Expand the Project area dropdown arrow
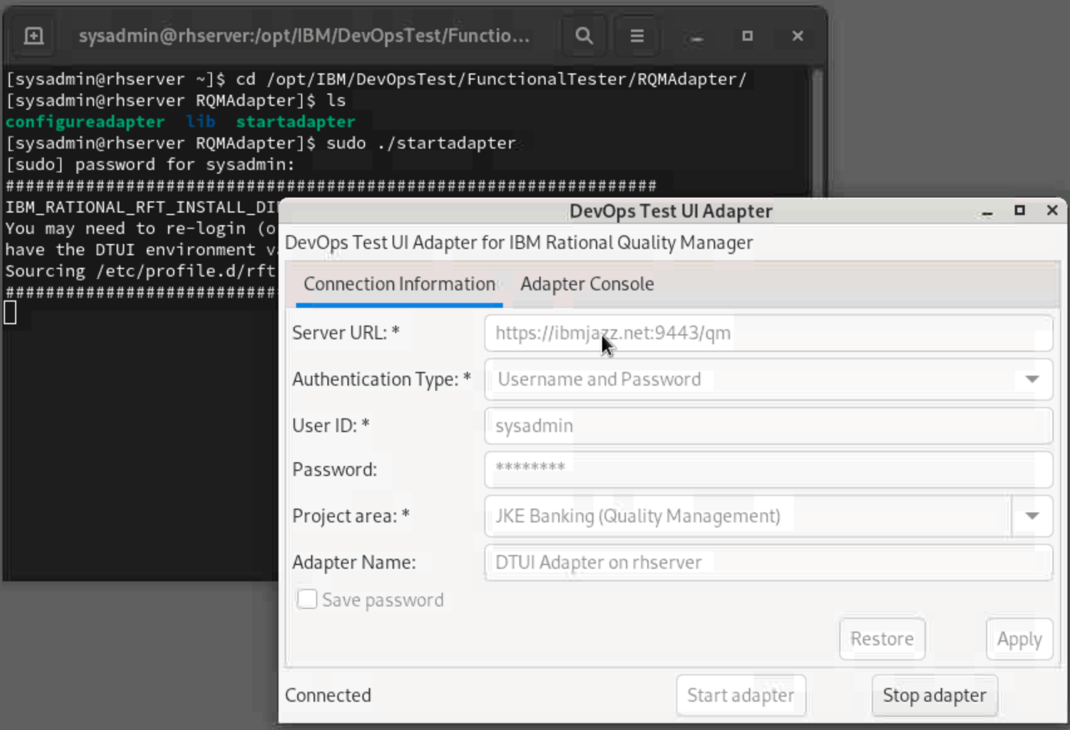The height and width of the screenshot is (730, 1070). (x=1032, y=516)
